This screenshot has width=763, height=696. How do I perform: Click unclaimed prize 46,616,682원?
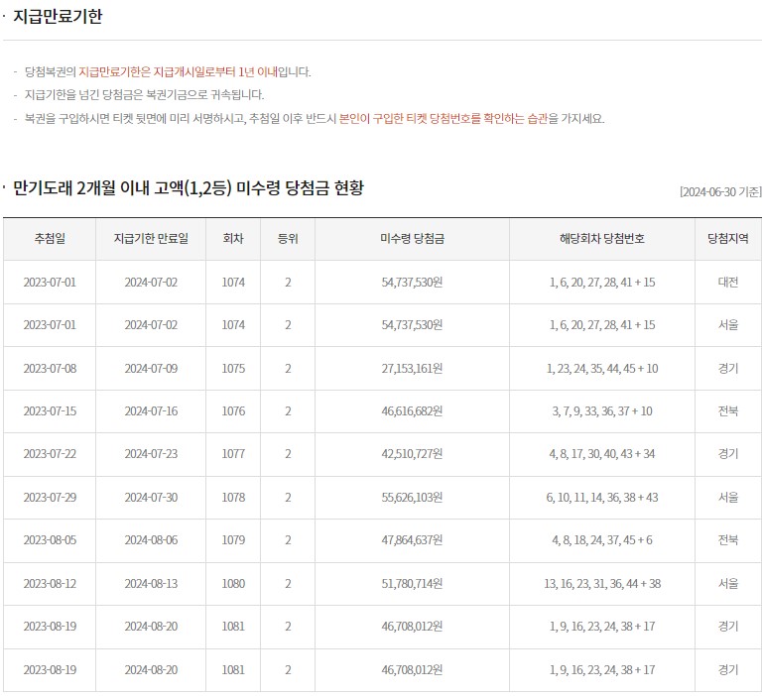(x=412, y=411)
